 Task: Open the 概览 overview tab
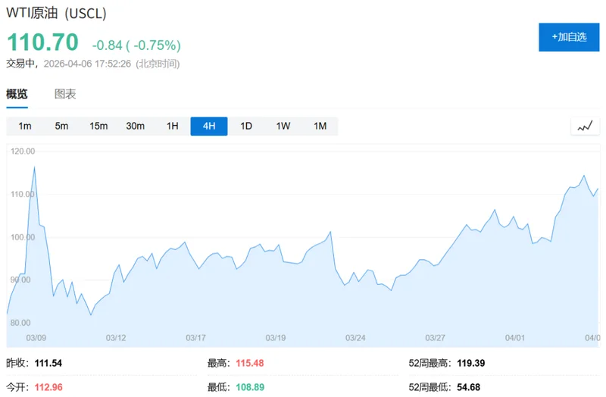17,95
